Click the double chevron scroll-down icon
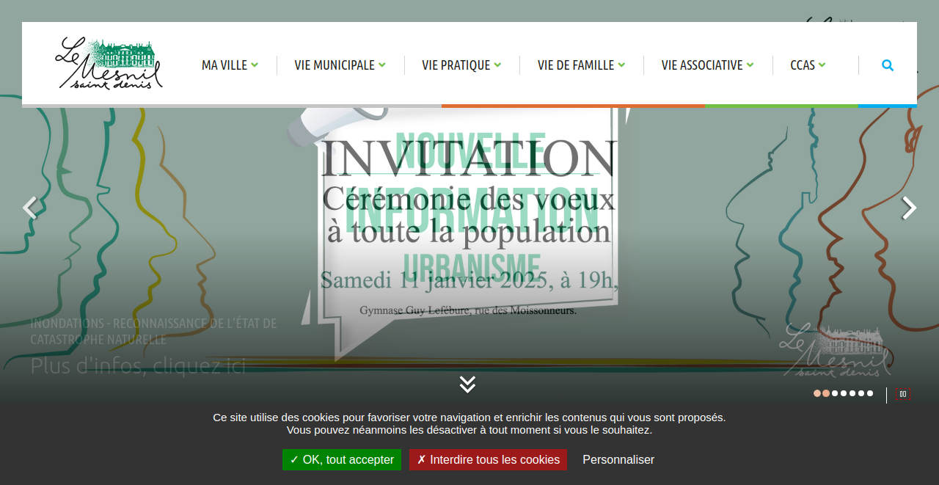The width and height of the screenshot is (939, 485). click(467, 384)
